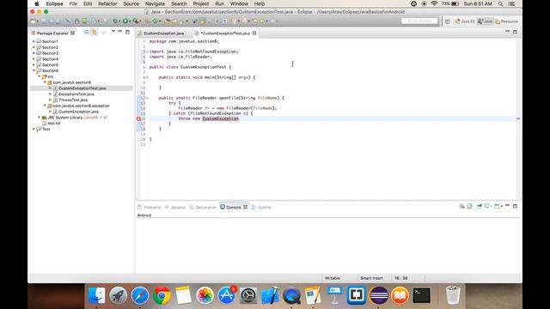The height and width of the screenshot is (309, 550).
Task: Toggle Link with Editor in Package Explorer
Action: [94, 33]
